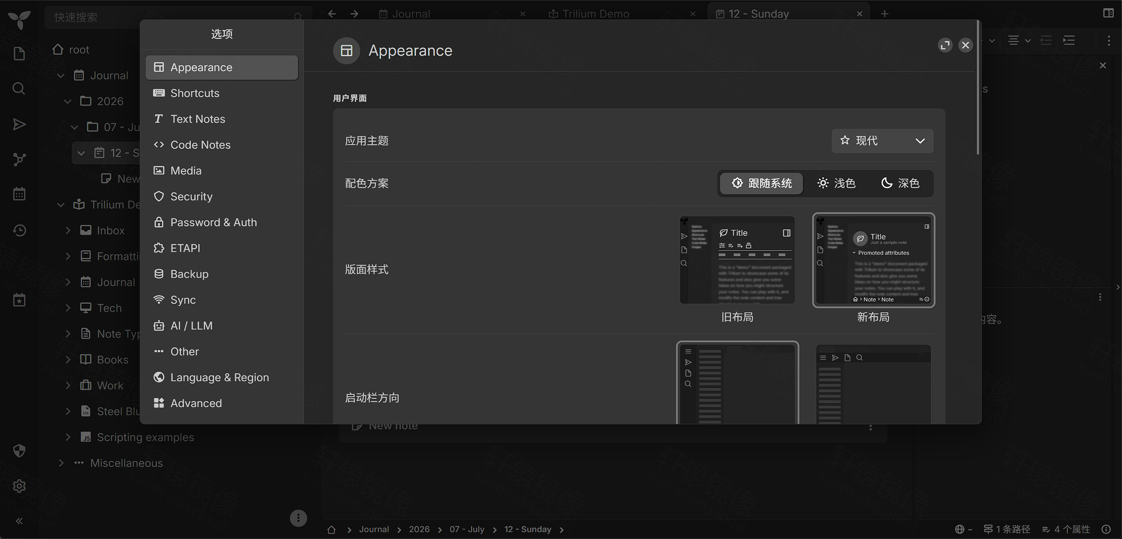Open Language & Region options
Screen dimensions: 1122x539
point(222,378)
